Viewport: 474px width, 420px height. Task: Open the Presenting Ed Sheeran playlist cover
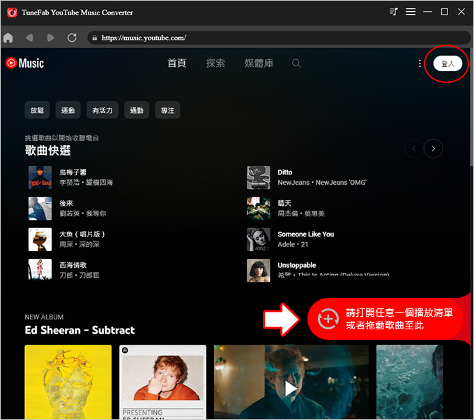[x=162, y=382]
